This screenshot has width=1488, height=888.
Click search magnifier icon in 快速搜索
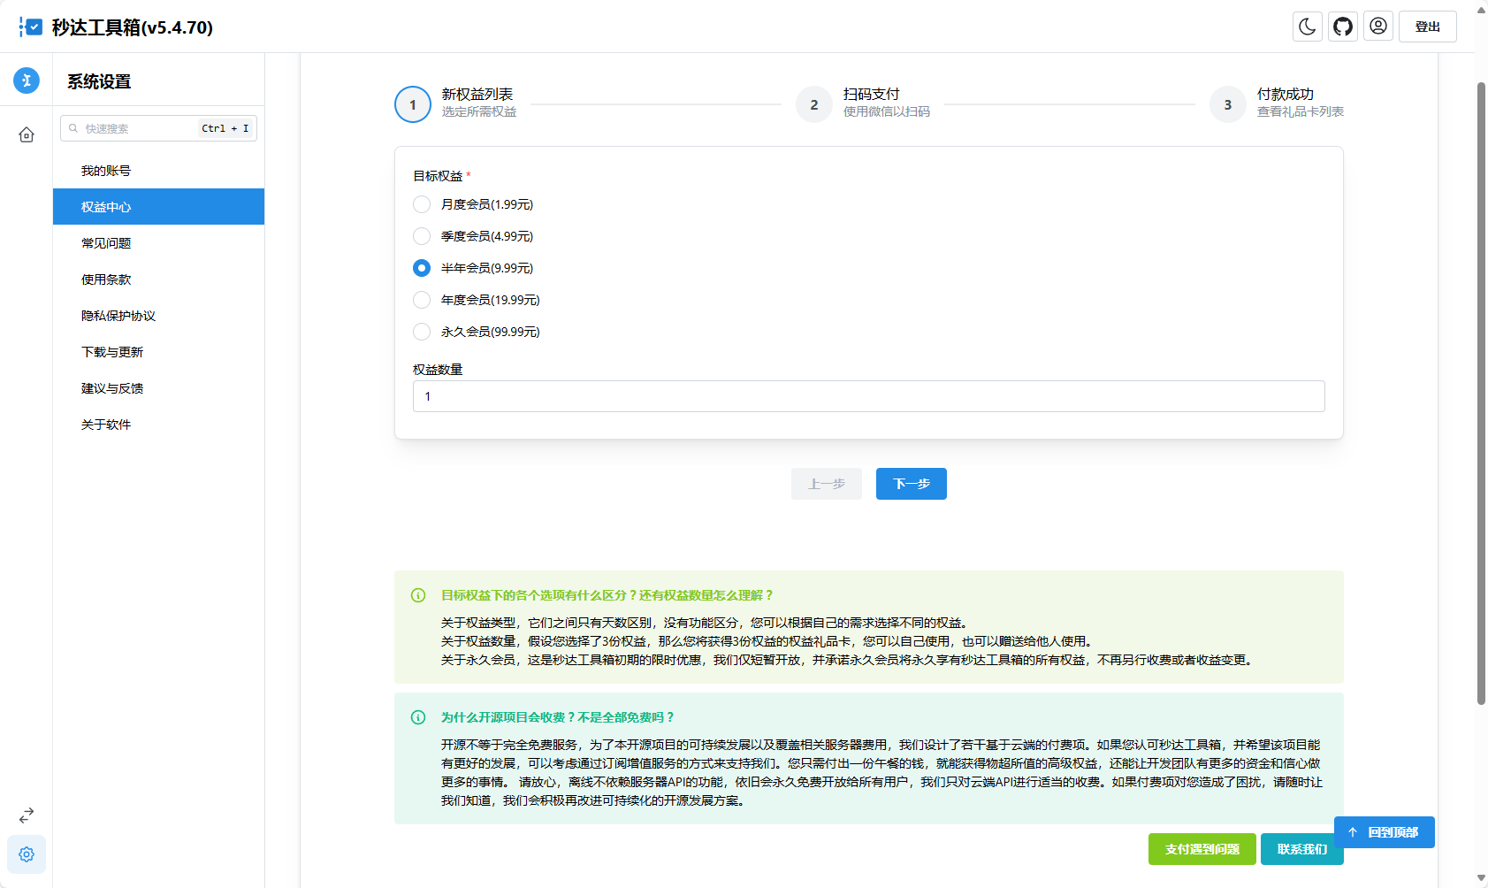tap(73, 128)
